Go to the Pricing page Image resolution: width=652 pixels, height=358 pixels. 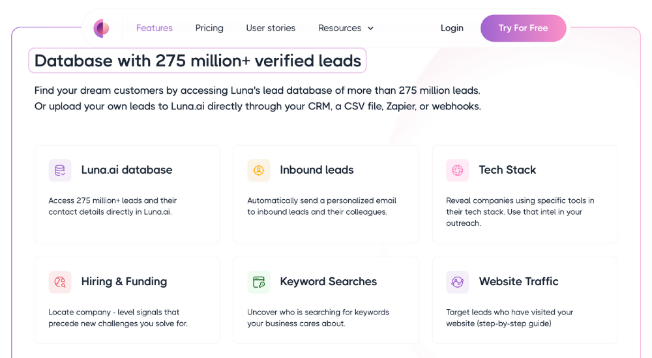coord(209,28)
